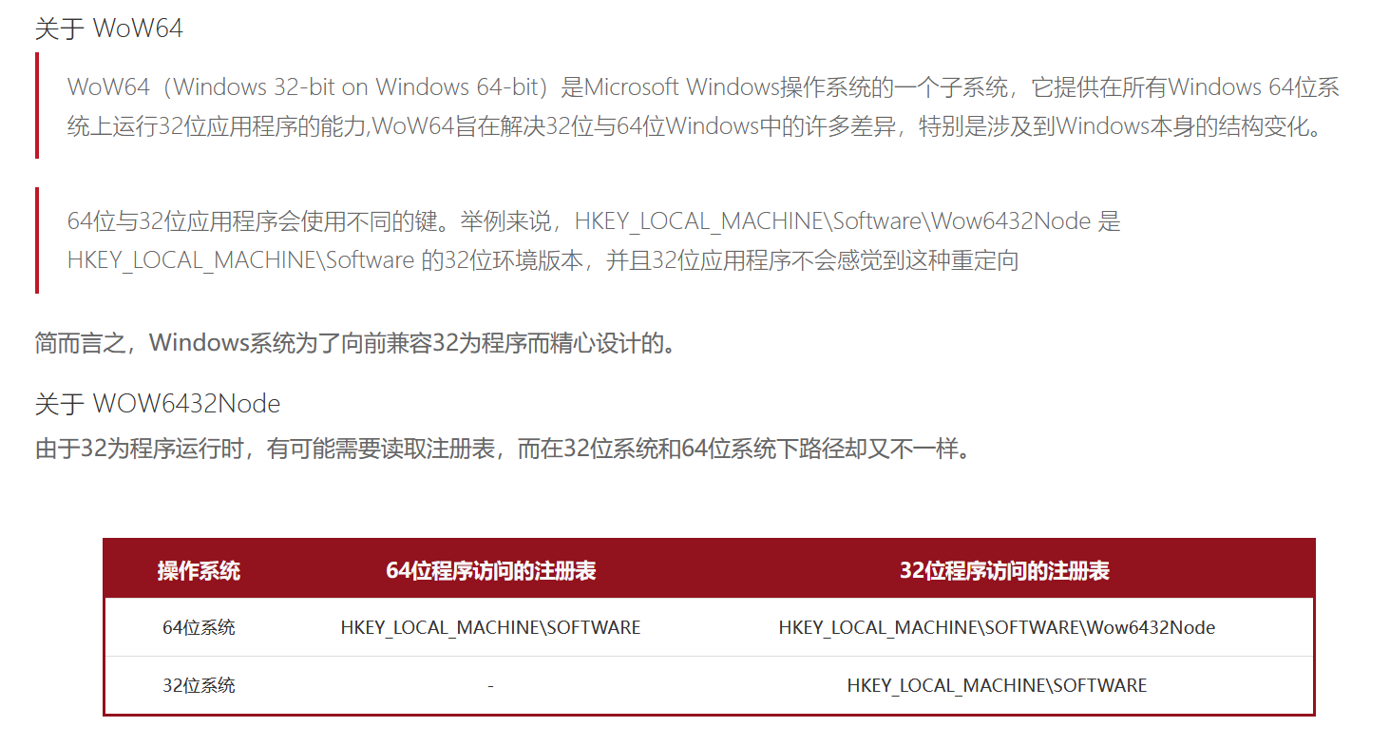
Task: Click the "关于 WoW64" heading
Action: click(109, 29)
